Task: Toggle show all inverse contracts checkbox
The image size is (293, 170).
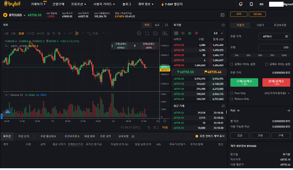Action: tap(197, 136)
